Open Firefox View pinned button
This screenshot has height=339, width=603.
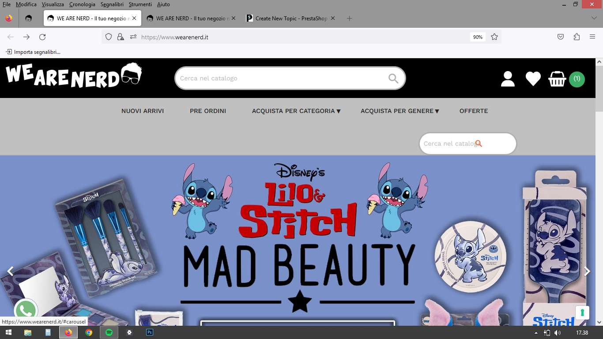[x=9, y=19]
